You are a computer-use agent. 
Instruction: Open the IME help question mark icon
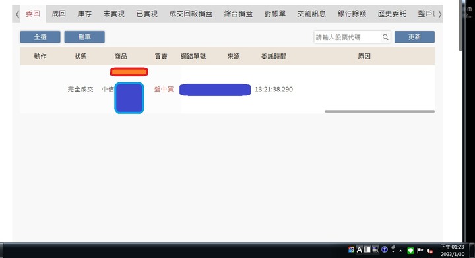[x=385, y=249]
